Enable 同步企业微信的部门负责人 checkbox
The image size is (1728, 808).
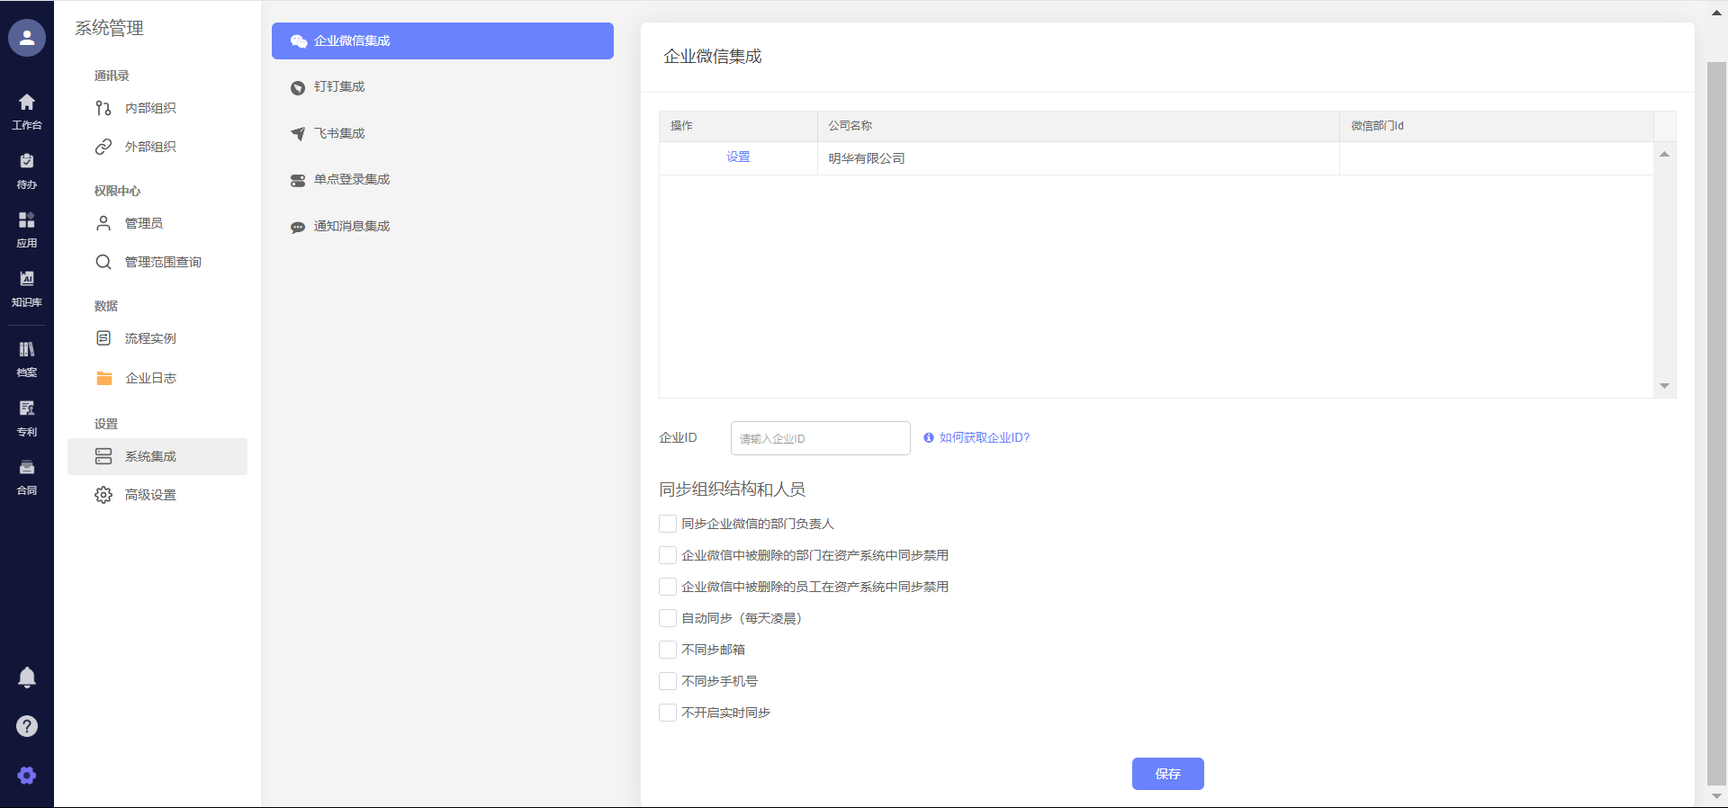coord(668,524)
